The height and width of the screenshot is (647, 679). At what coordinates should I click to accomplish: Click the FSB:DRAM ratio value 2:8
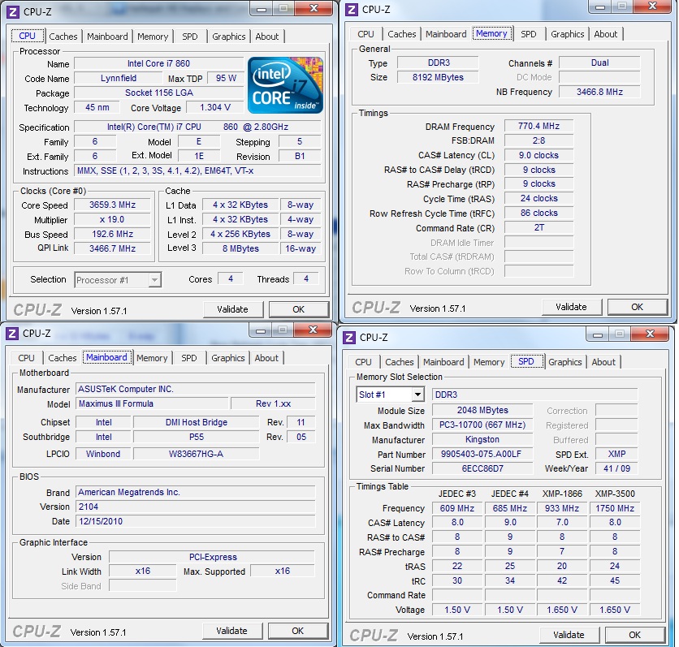pyautogui.click(x=538, y=140)
